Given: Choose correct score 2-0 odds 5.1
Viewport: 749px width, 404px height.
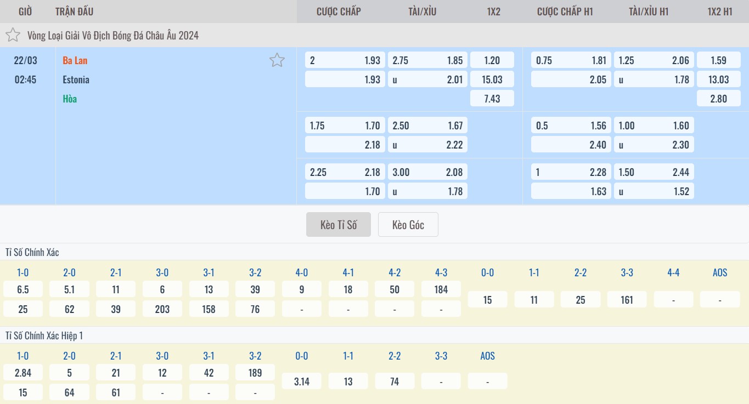Looking at the screenshot, I should 69,289.
